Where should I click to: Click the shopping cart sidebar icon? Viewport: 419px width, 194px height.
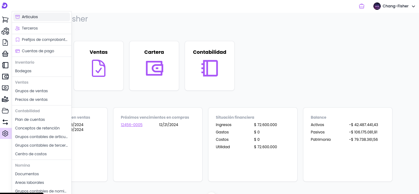pyautogui.click(x=5, y=20)
